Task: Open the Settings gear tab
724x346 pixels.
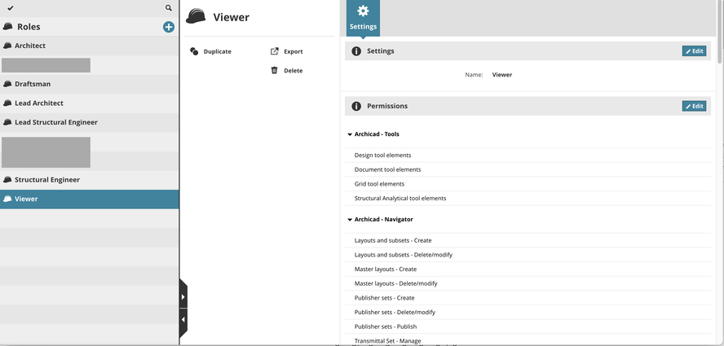Action: click(363, 17)
